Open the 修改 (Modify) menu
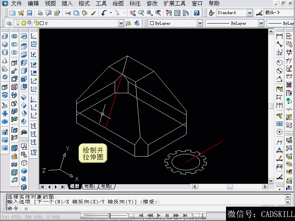295x221 pixels. (x=152, y=4)
